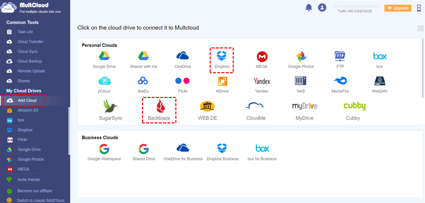This screenshot has width=425, height=203.
Task: Choose the BaiDu cloud icon
Action: pyautogui.click(x=143, y=85)
